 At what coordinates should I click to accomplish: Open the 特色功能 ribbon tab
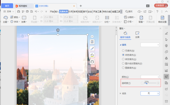click(x=107, y=12)
